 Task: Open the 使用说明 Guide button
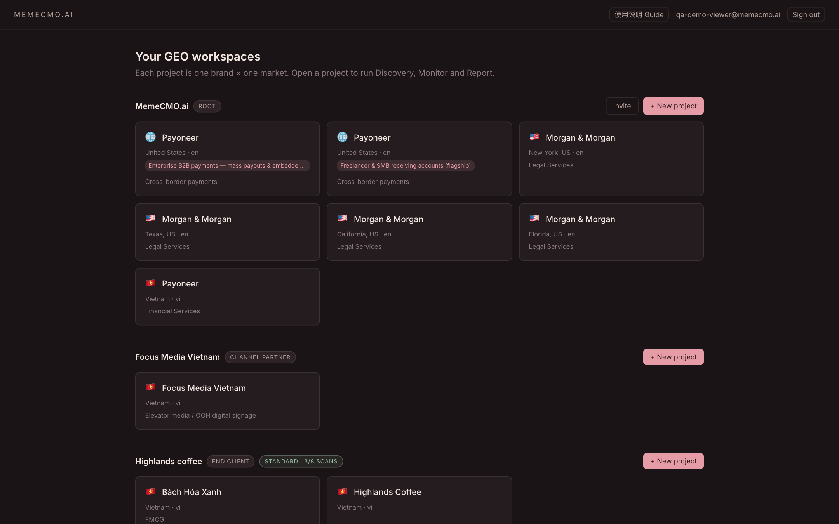tap(639, 15)
